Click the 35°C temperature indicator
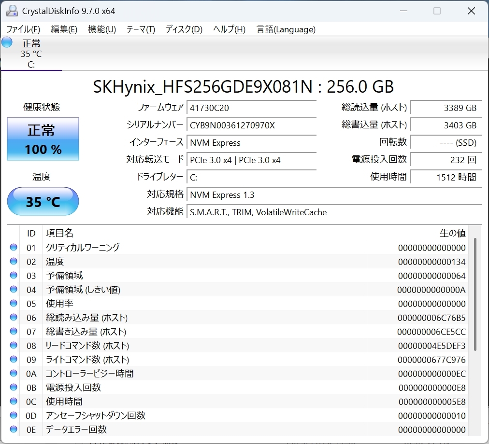489x444 pixels. [x=43, y=201]
